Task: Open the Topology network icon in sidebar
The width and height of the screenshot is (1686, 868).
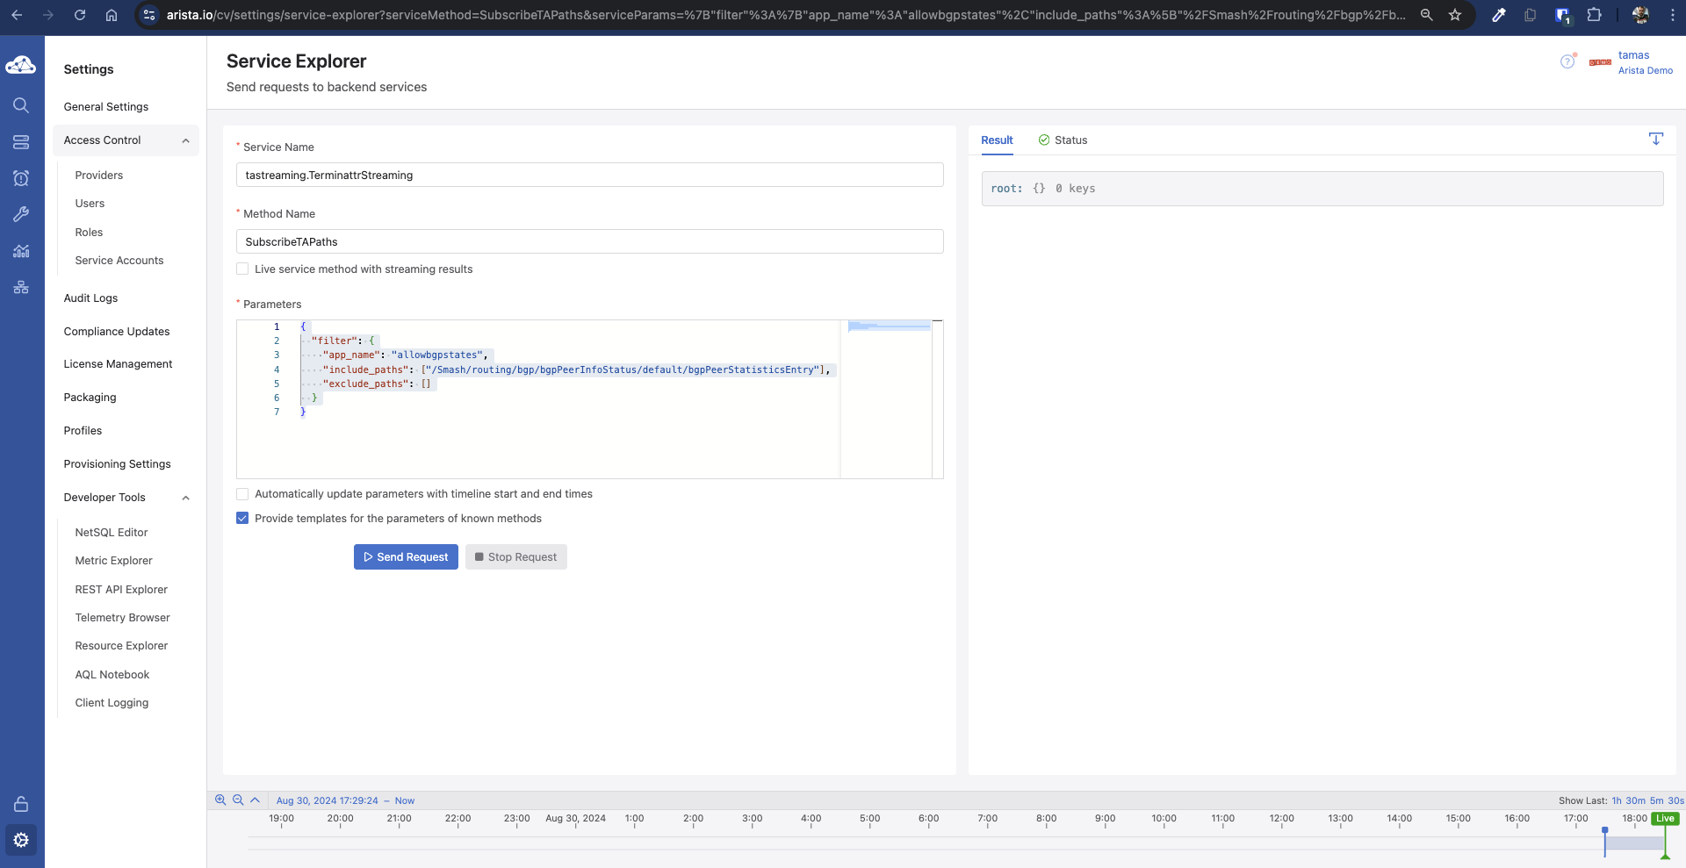Action: point(21,287)
